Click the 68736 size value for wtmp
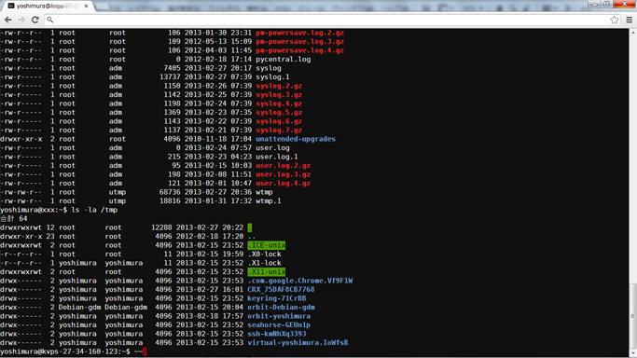 170,192
